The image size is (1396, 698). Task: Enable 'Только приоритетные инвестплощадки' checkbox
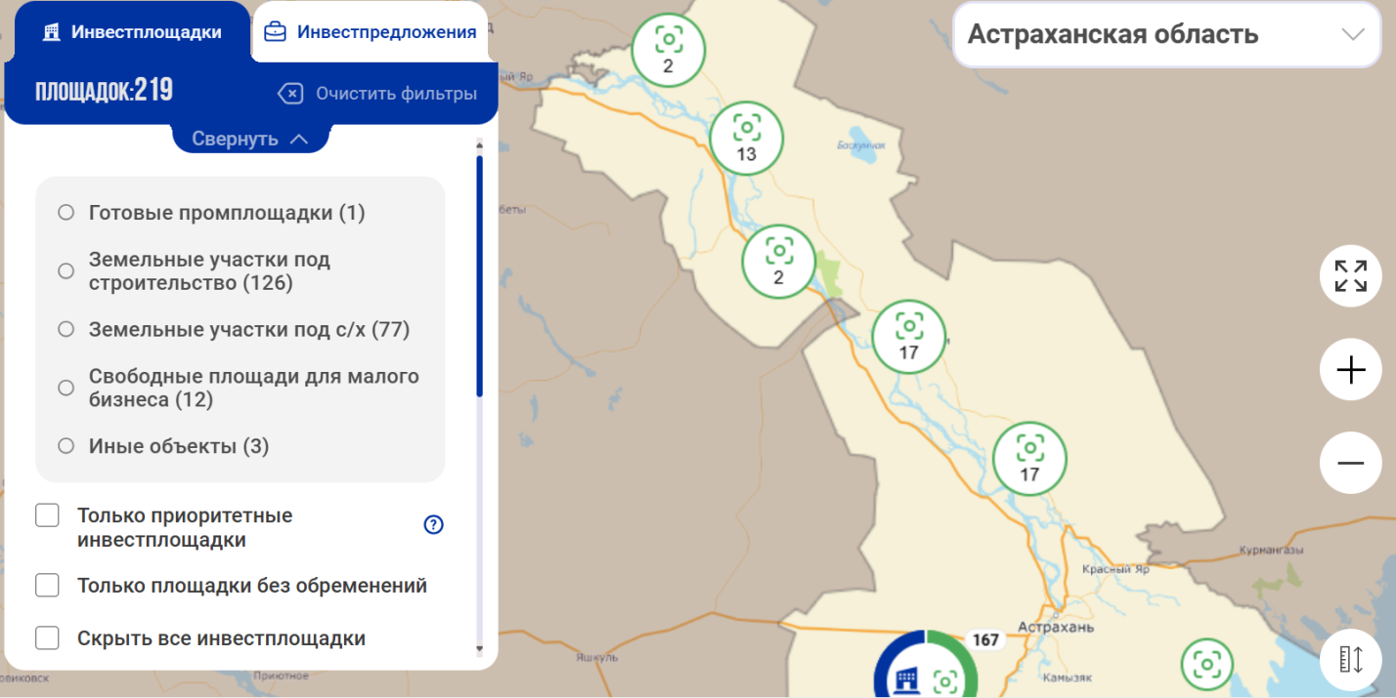(x=47, y=515)
